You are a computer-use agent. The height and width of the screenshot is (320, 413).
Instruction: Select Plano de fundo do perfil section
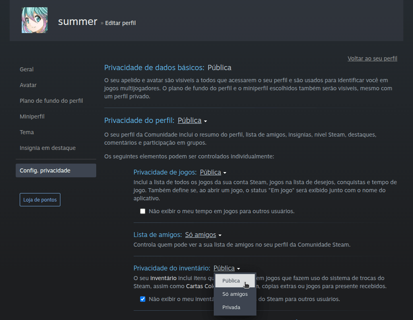[x=51, y=100]
